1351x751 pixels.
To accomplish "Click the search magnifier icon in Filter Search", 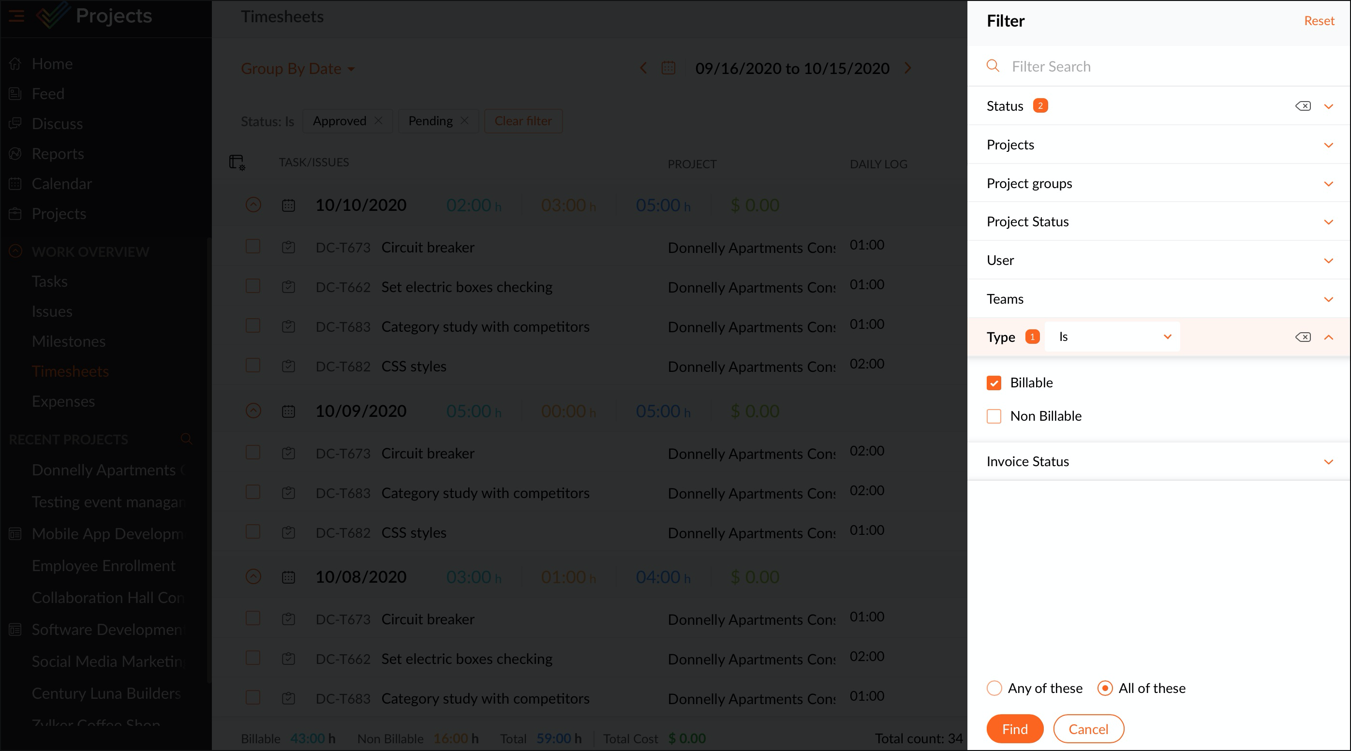I will [x=993, y=66].
